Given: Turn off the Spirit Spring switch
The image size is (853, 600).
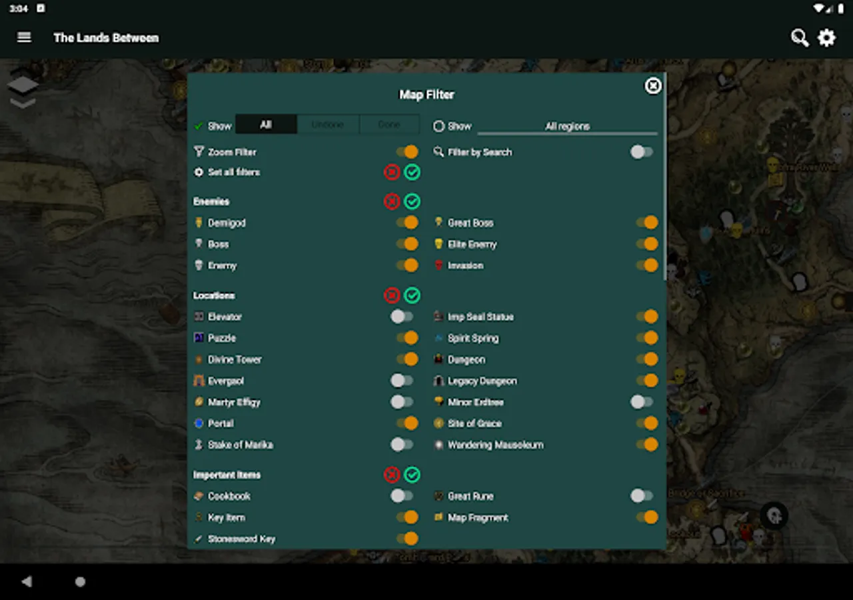Looking at the screenshot, I should tap(647, 338).
